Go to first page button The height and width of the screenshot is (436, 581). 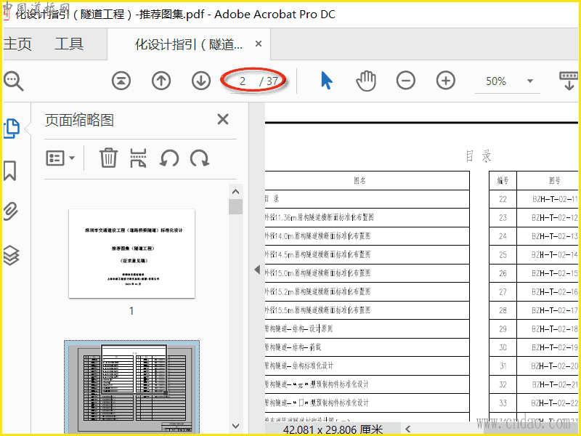coord(121,81)
